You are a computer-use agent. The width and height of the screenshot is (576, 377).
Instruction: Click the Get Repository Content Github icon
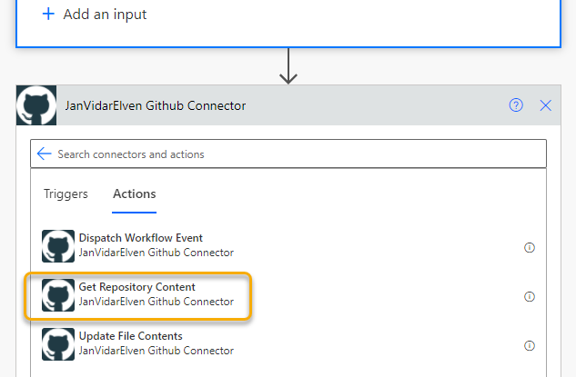[58, 295]
